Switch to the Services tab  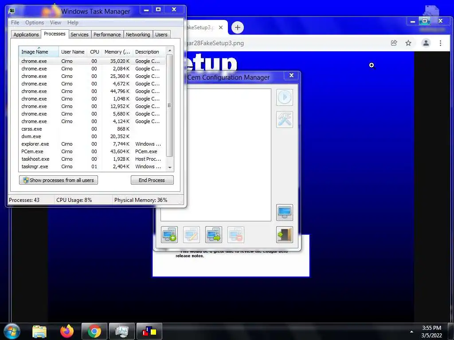pyautogui.click(x=79, y=35)
